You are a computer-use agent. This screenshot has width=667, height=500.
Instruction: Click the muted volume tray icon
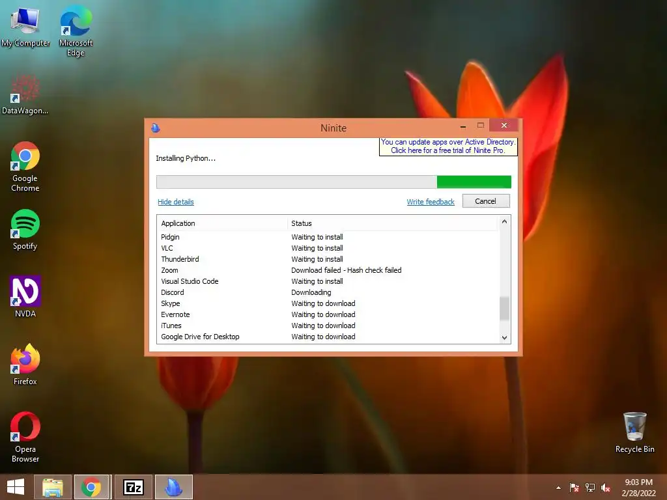point(606,488)
